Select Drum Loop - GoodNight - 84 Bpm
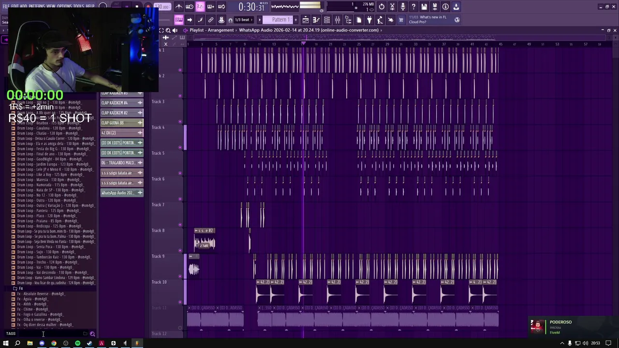The width and height of the screenshot is (619, 348). (x=50, y=159)
